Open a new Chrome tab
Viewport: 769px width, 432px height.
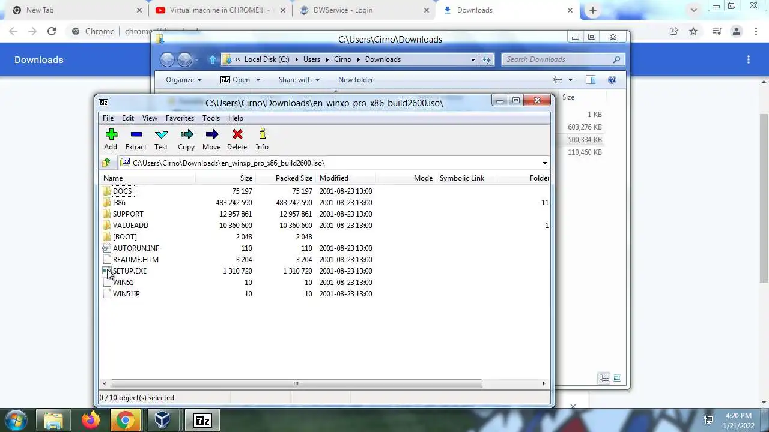click(593, 10)
